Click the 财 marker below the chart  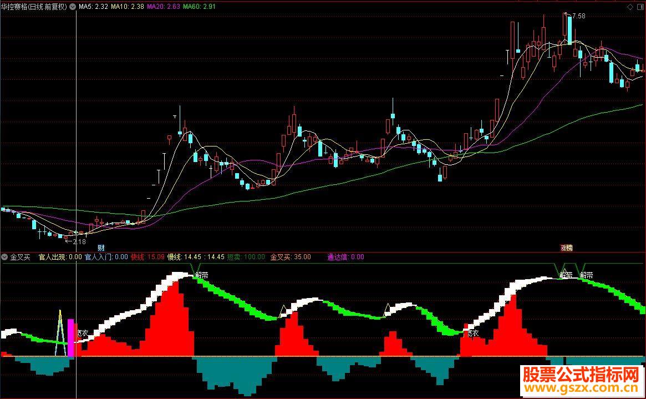point(101,248)
